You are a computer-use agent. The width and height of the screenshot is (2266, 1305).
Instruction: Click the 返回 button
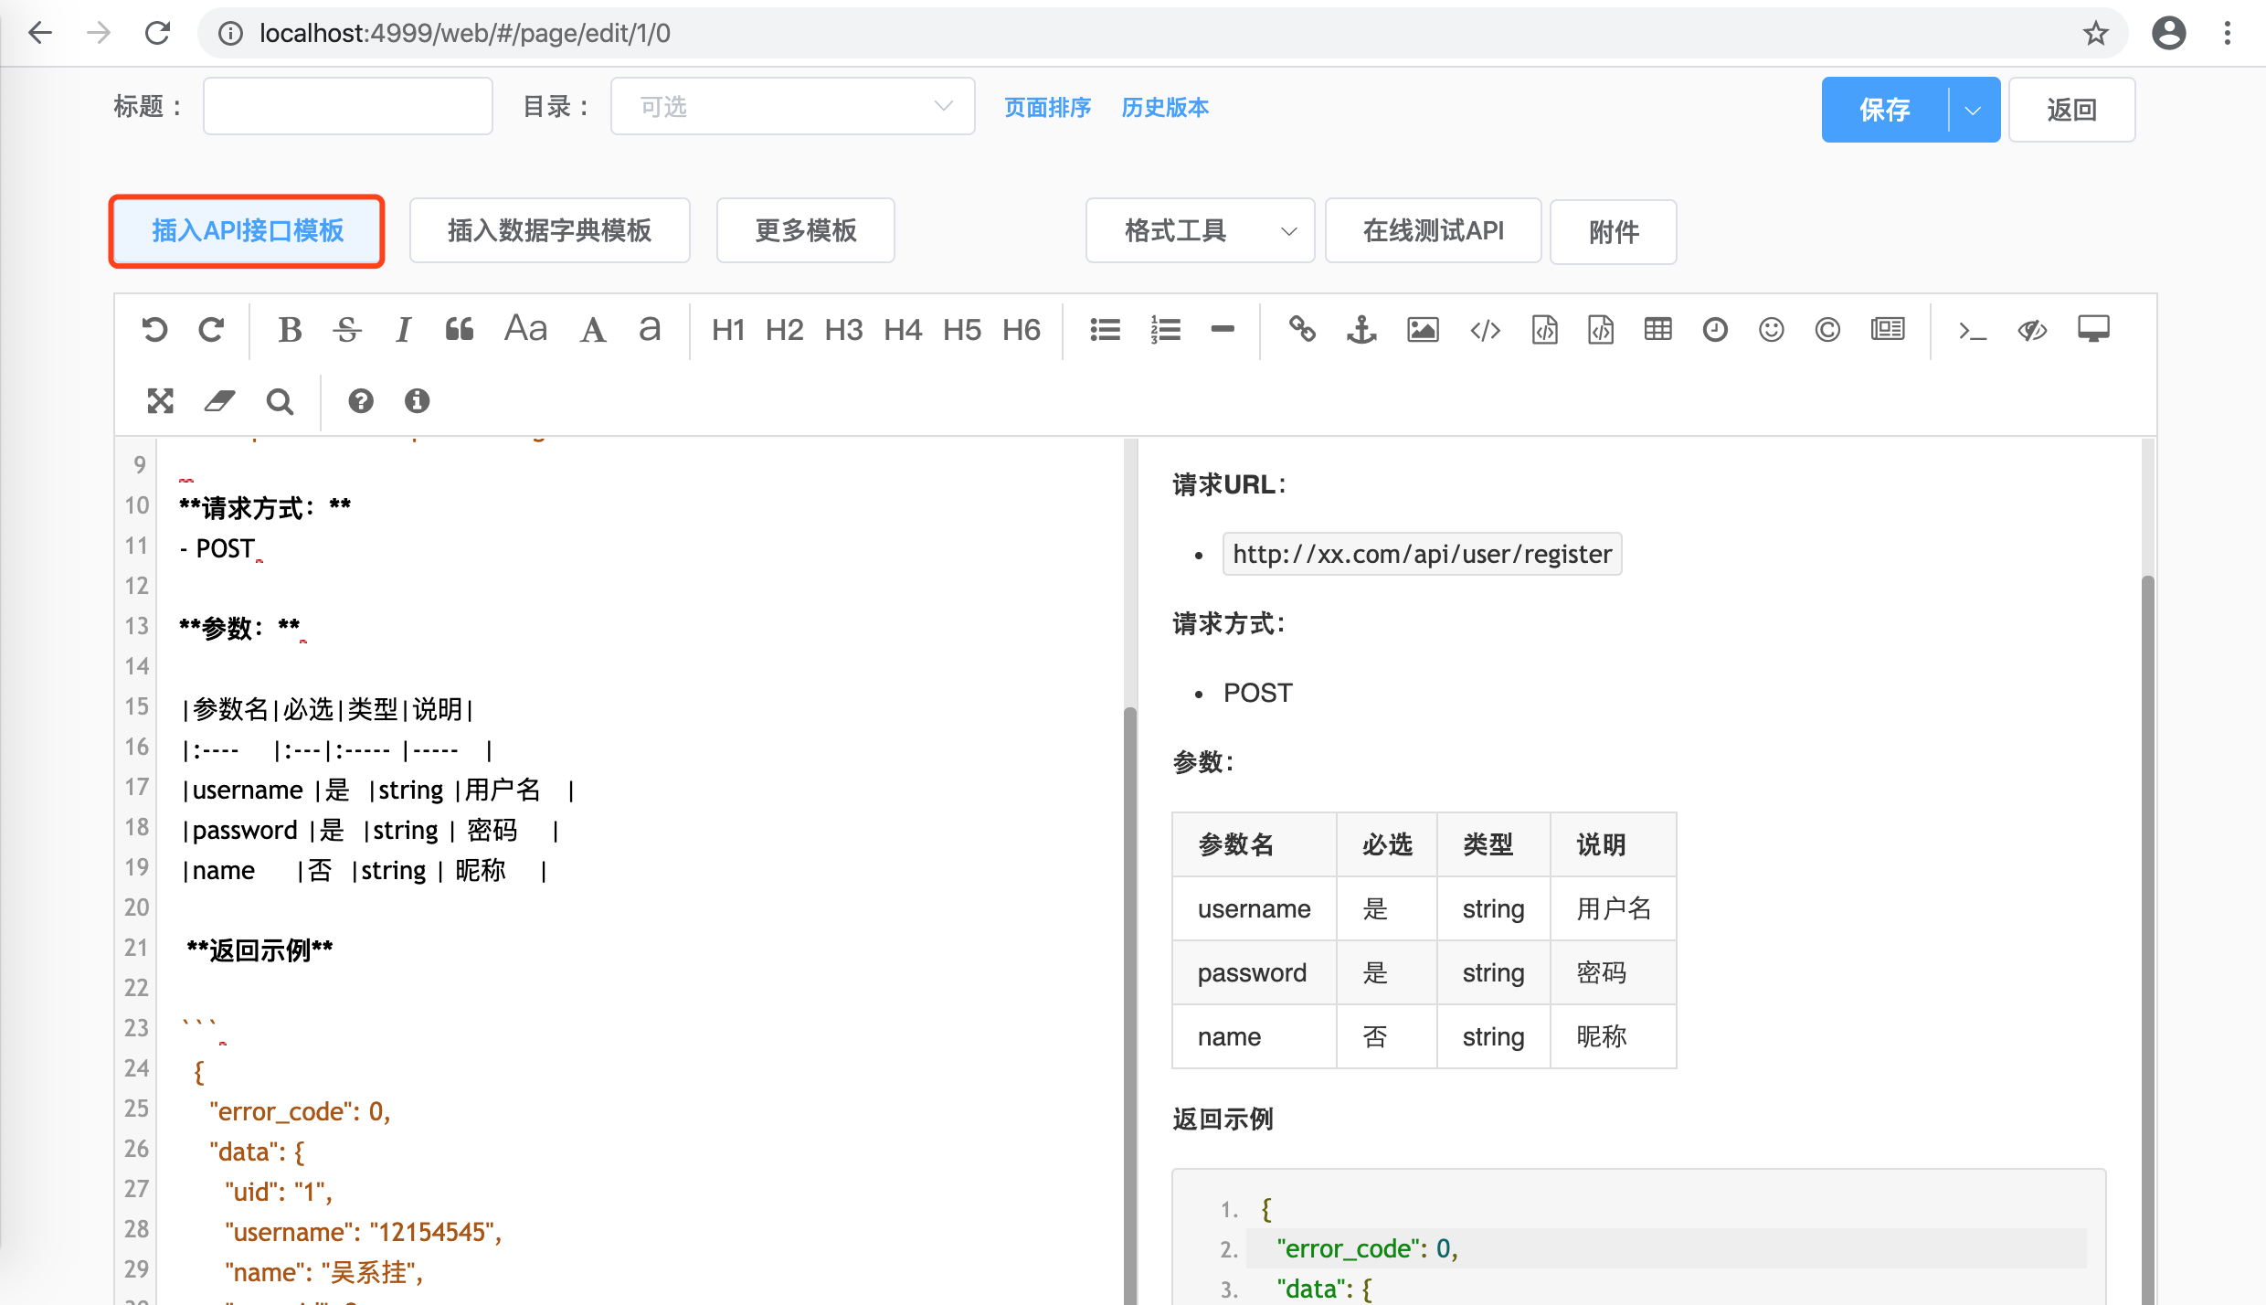[x=2071, y=110]
